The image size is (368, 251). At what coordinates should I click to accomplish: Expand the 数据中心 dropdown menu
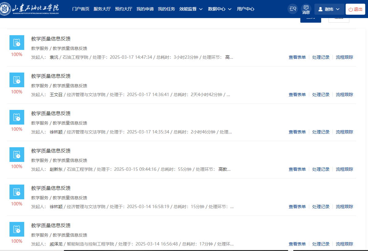[220, 9]
